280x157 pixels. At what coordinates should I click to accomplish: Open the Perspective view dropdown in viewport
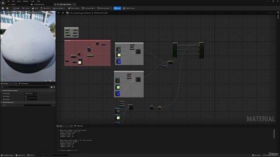tap(9, 13)
